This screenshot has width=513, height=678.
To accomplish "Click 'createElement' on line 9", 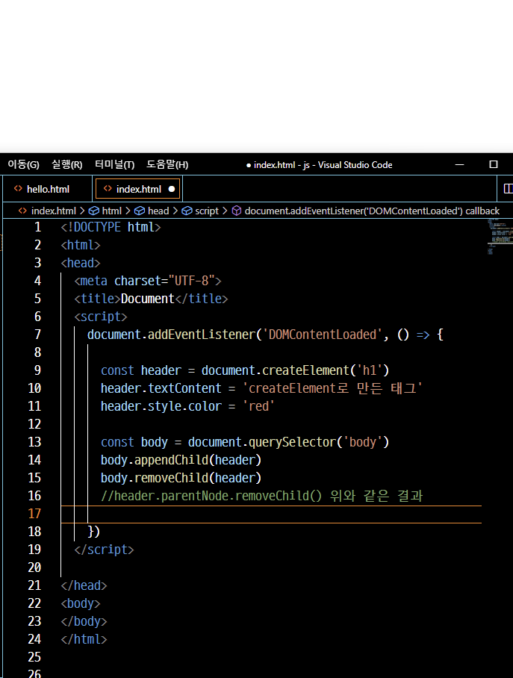I will pos(305,370).
